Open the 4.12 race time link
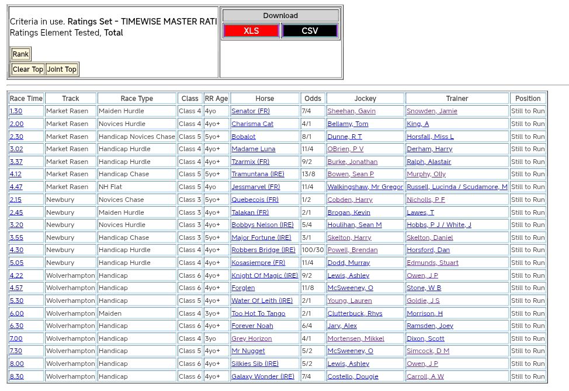This screenshot has height=391, width=569. click(16, 174)
